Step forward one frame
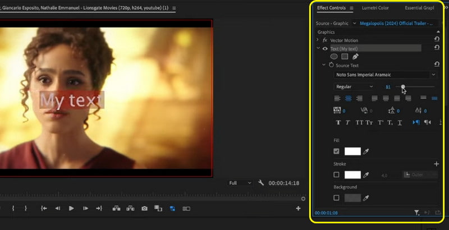This screenshot has width=449, height=230. point(85,209)
